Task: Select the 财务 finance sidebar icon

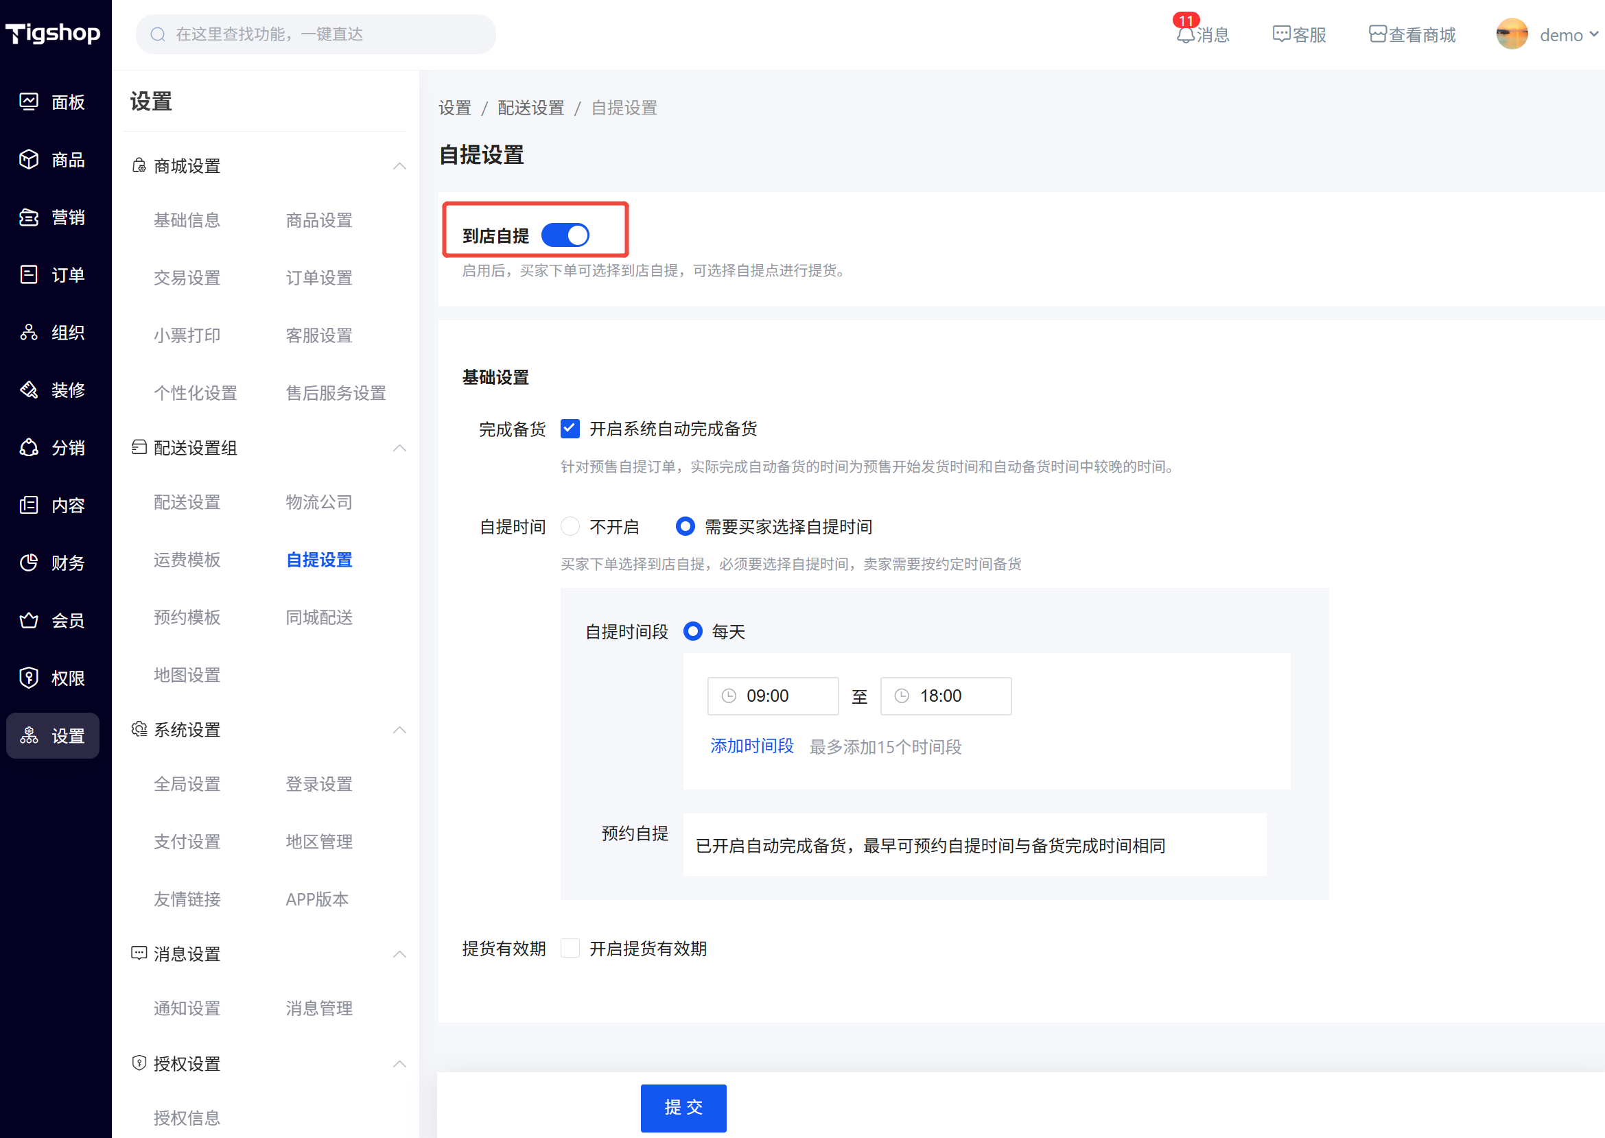Action: click(x=53, y=562)
